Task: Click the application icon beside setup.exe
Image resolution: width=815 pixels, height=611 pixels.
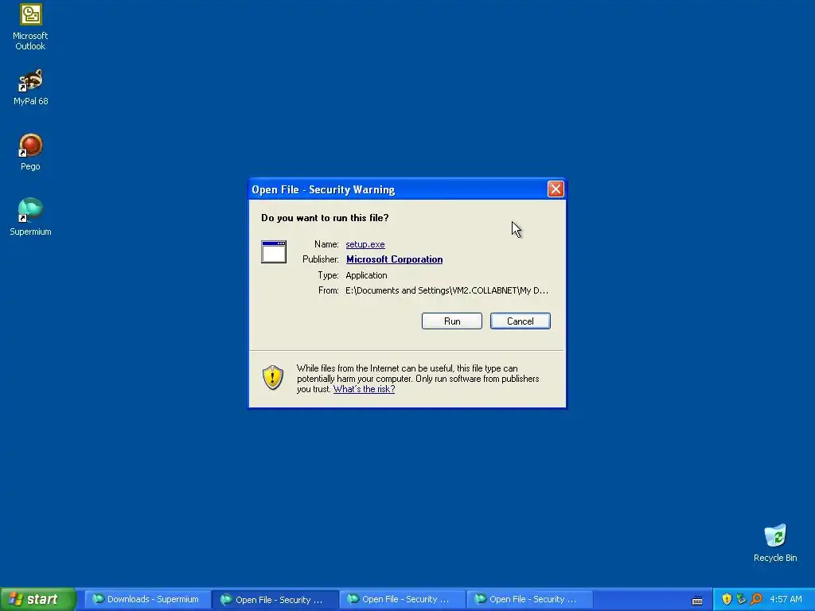Action: click(274, 252)
